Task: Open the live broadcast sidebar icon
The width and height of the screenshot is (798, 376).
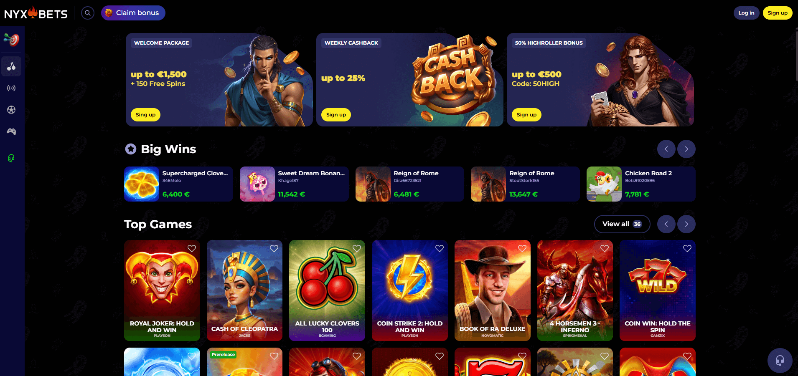Action: [x=11, y=88]
